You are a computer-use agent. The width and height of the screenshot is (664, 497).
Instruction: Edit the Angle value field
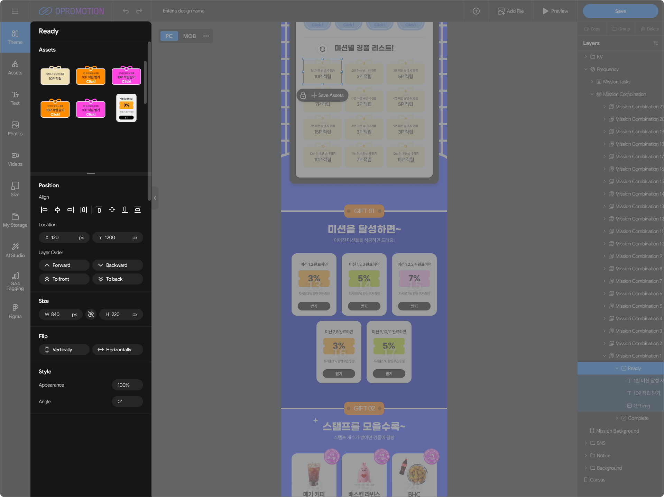(128, 401)
